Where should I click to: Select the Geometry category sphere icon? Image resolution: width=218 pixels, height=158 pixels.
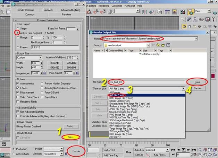click(184, 26)
